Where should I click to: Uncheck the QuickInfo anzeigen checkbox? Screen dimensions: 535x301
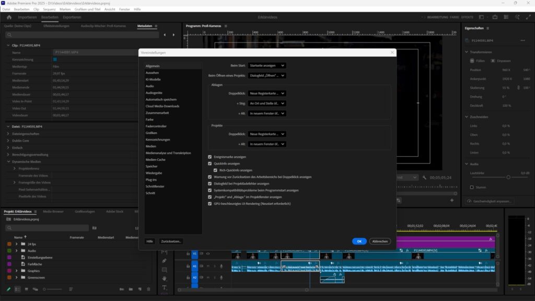click(x=210, y=164)
